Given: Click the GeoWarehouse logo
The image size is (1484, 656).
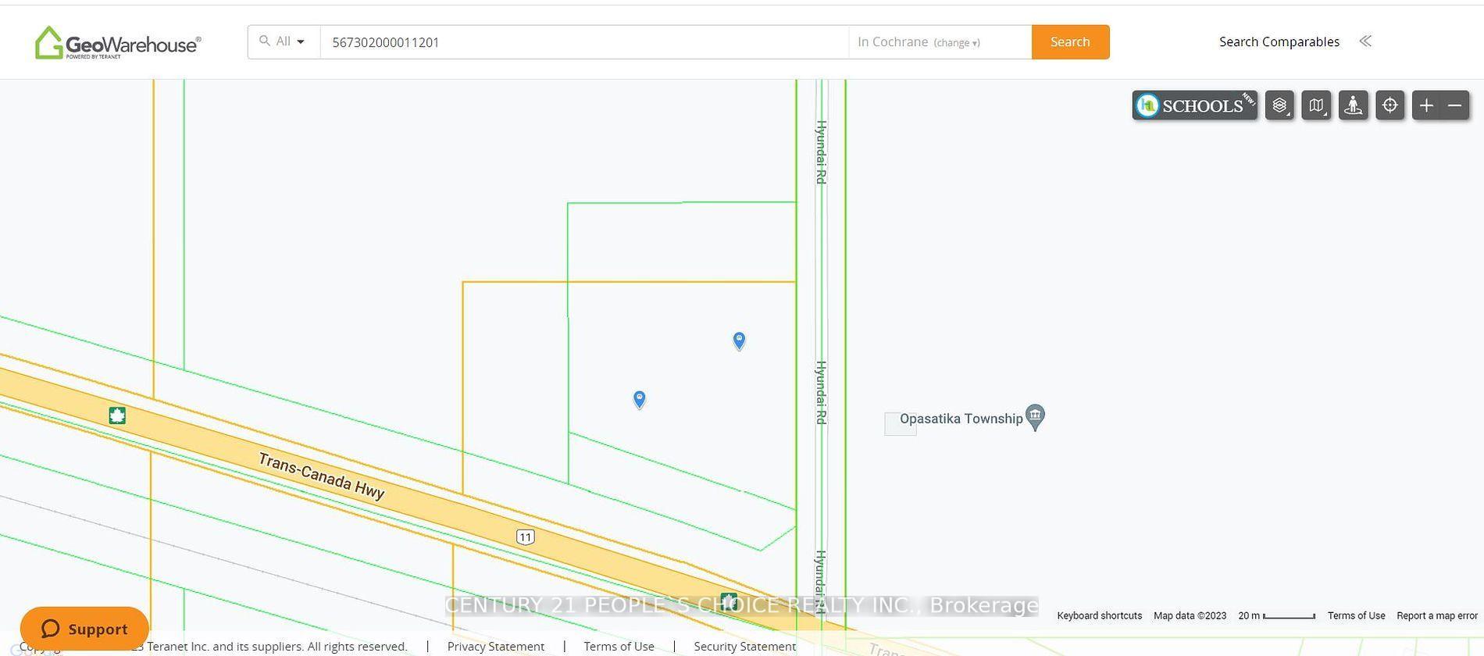Looking at the screenshot, I should pyautogui.click(x=118, y=43).
